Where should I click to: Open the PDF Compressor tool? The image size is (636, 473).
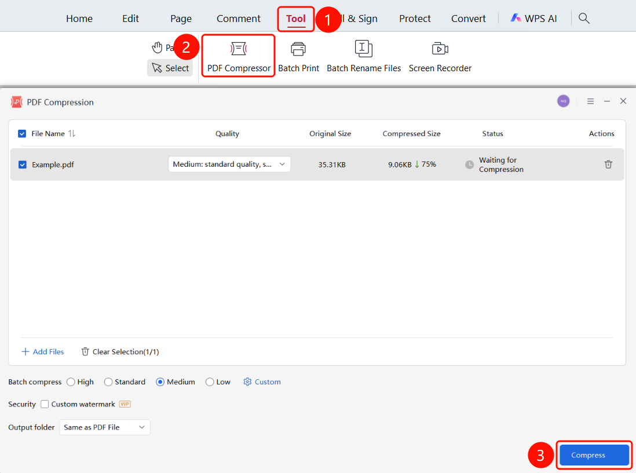pyautogui.click(x=239, y=56)
